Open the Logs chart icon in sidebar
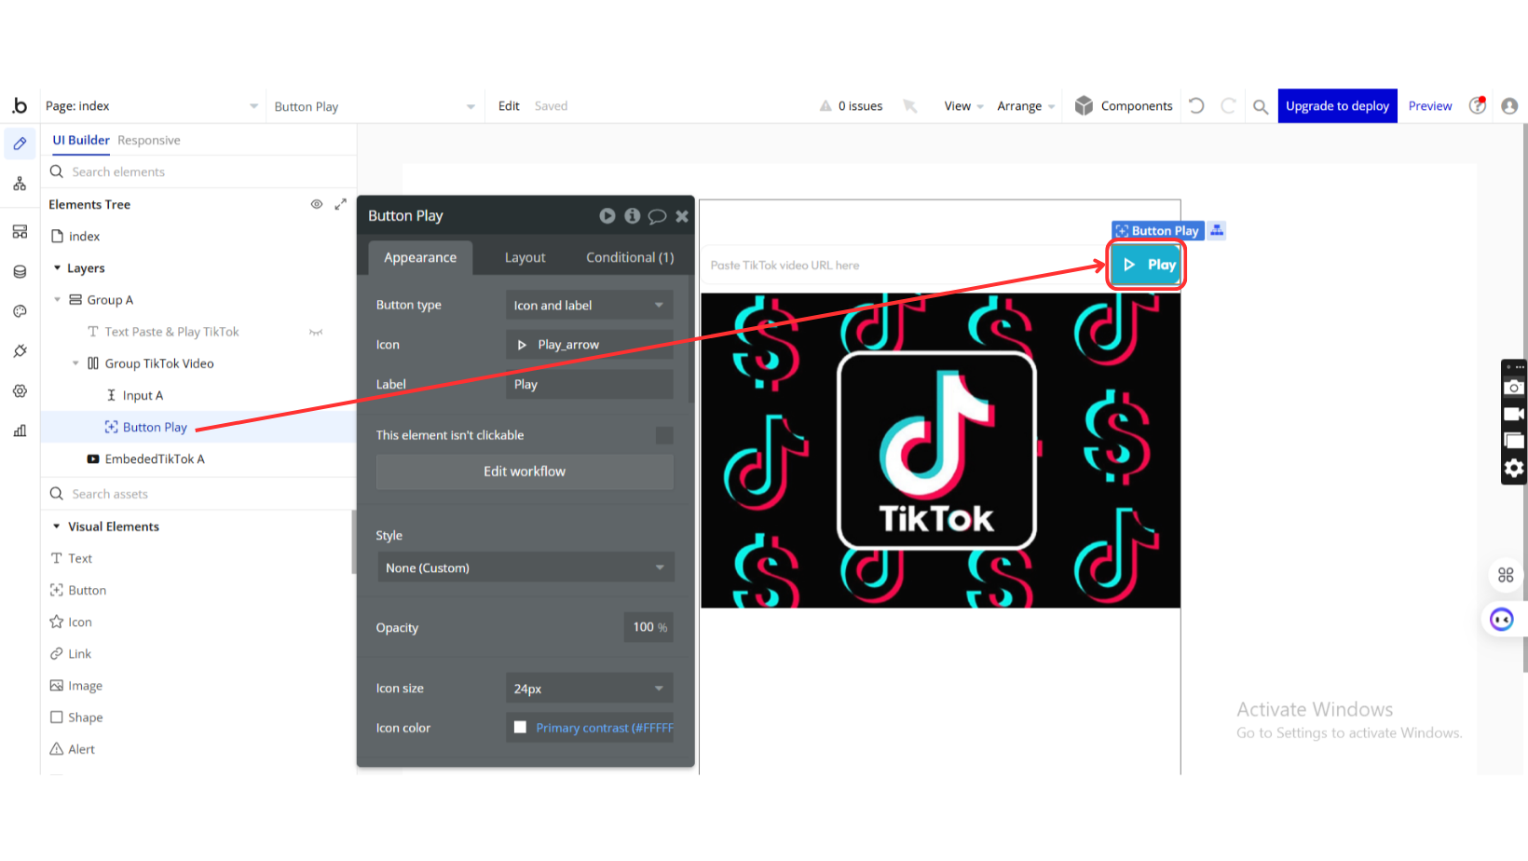The image size is (1528, 861). (x=20, y=430)
